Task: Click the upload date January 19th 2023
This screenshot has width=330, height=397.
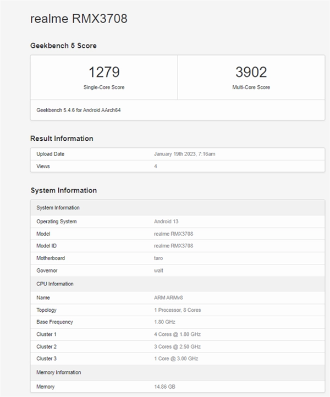Action: [x=184, y=154]
